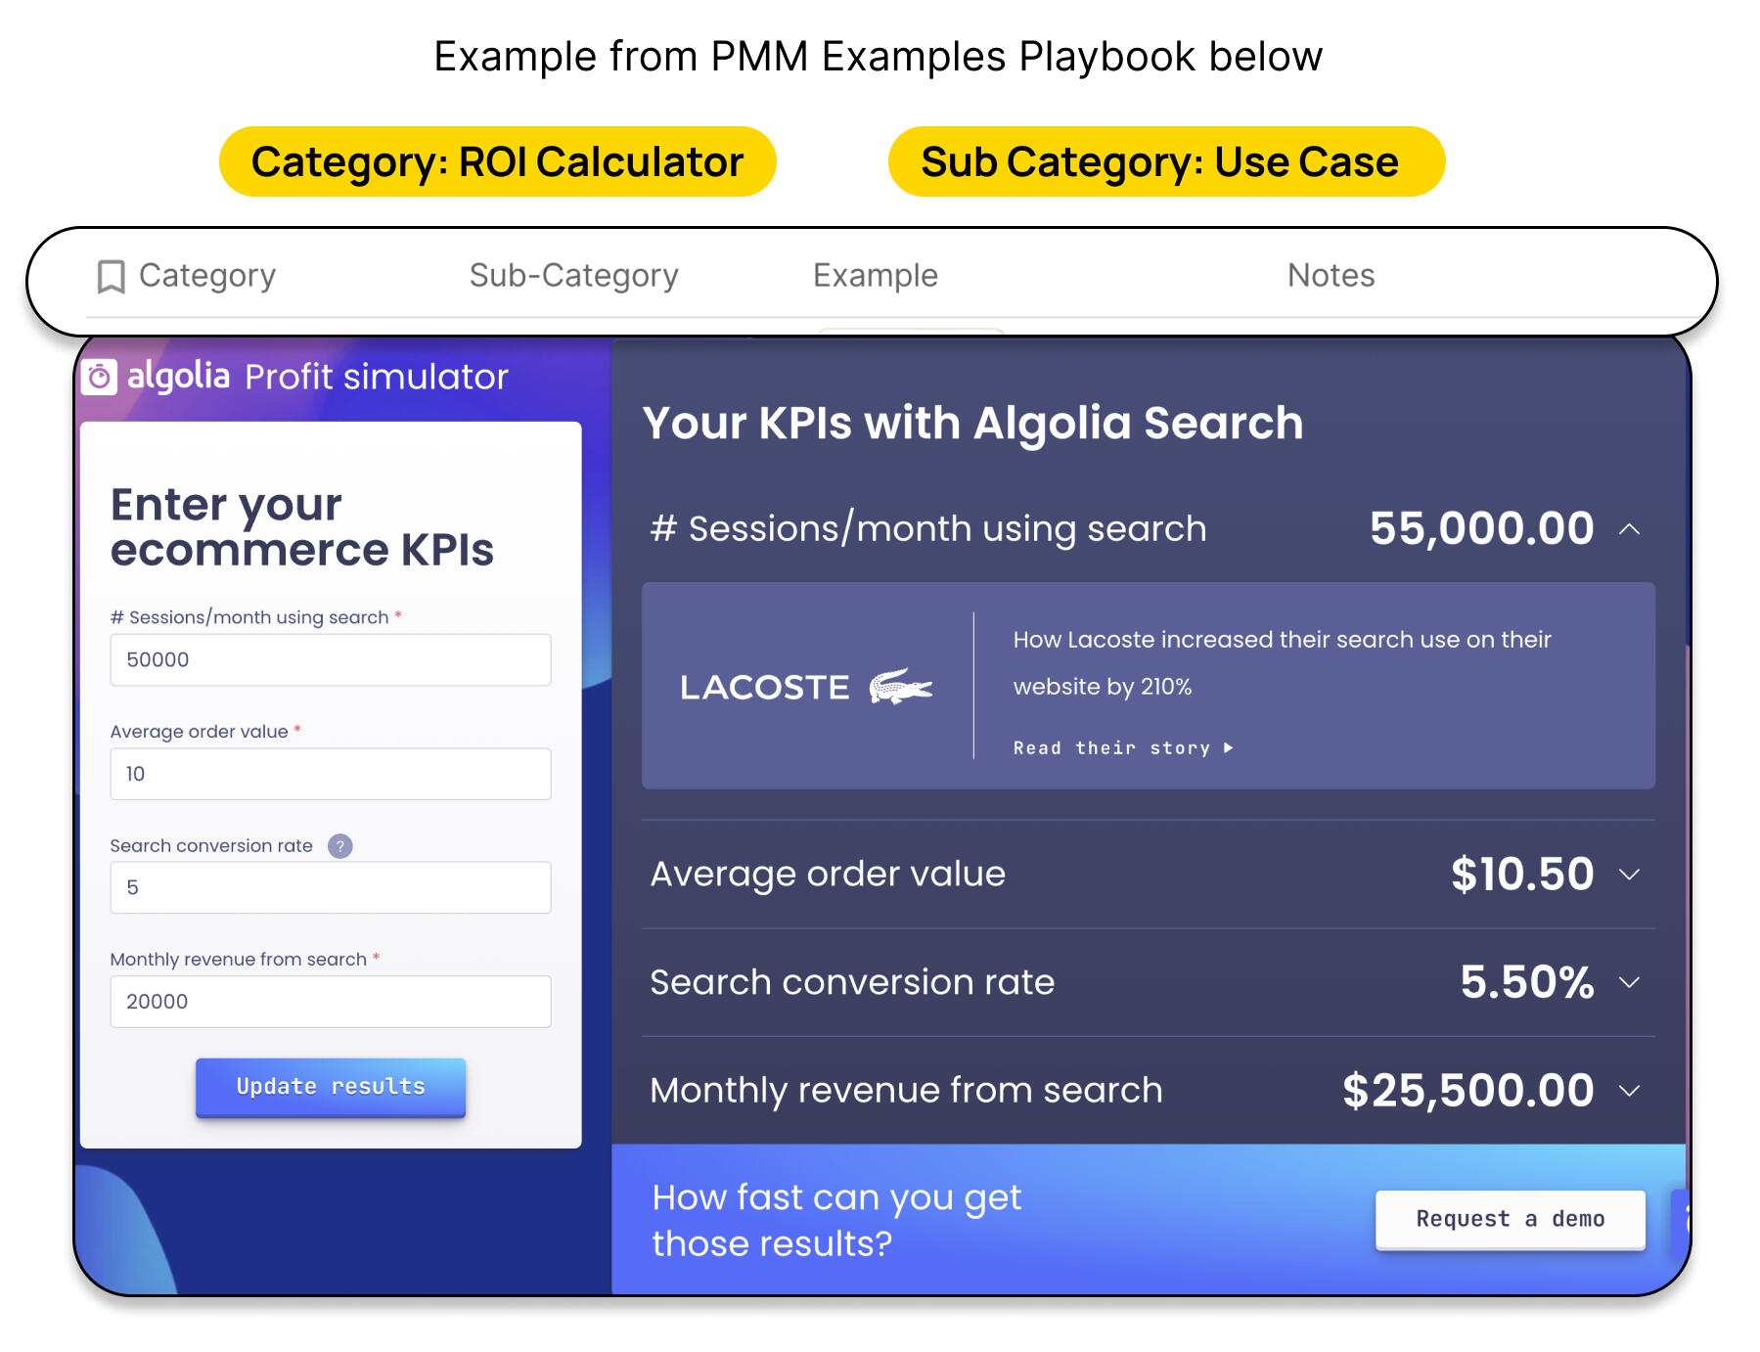Click the Sessions/month using search input field
The height and width of the screenshot is (1352, 1760).
tap(331, 660)
